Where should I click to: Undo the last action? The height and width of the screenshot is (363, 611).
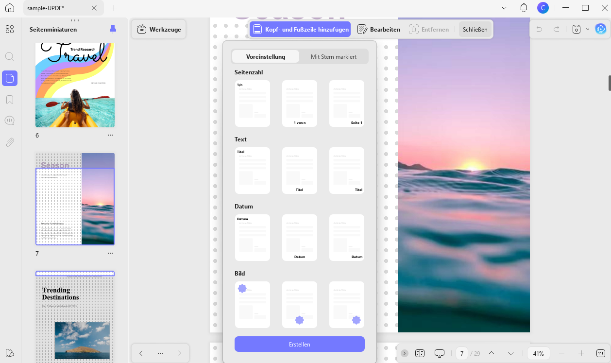pos(539,29)
